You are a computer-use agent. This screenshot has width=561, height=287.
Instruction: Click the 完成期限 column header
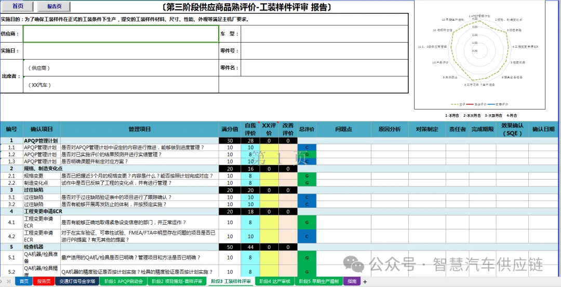tap(483, 129)
